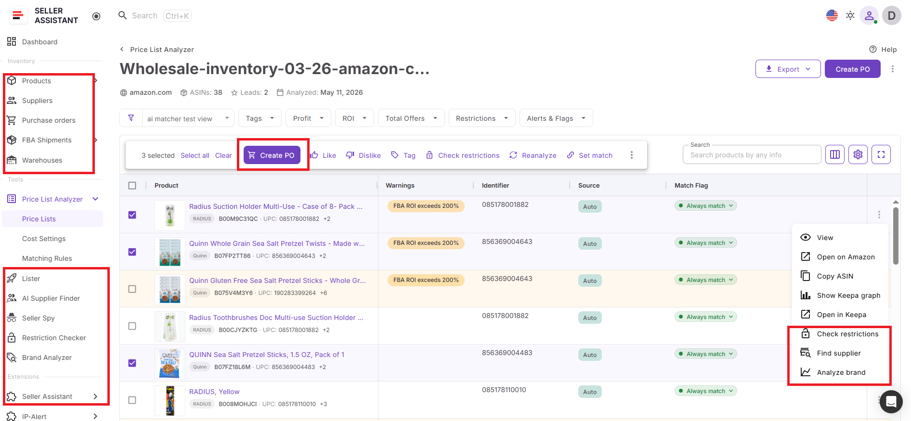Apply a Tag to selected products
This screenshot has height=421, width=911.
(403, 155)
